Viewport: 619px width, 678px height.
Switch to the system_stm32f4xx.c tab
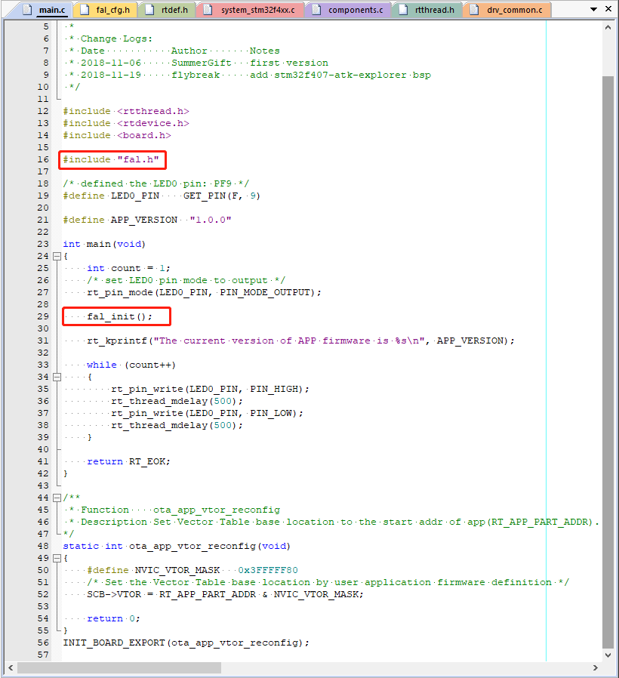(257, 8)
